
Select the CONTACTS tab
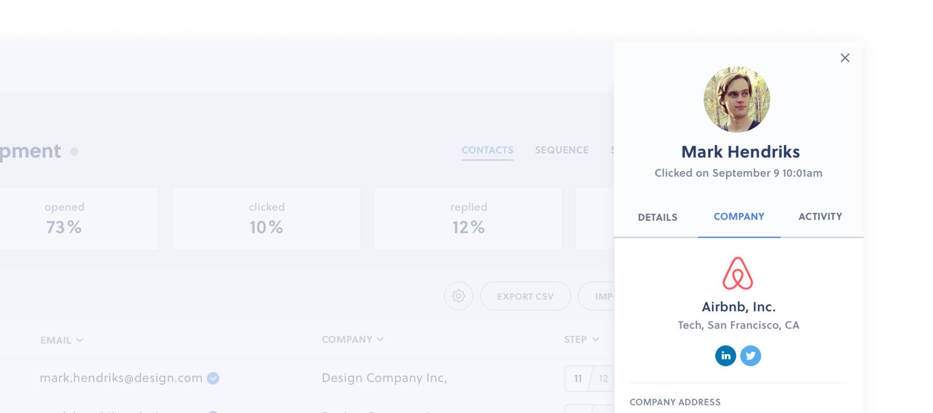tap(487, 150)
